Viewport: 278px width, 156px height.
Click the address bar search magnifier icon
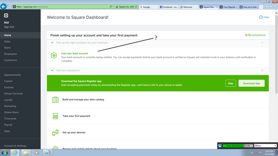pos(111,7)
